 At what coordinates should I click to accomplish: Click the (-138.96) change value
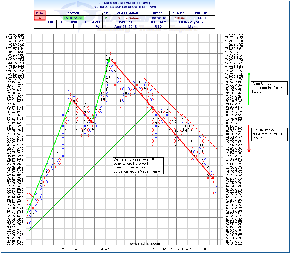pos(178,18)
